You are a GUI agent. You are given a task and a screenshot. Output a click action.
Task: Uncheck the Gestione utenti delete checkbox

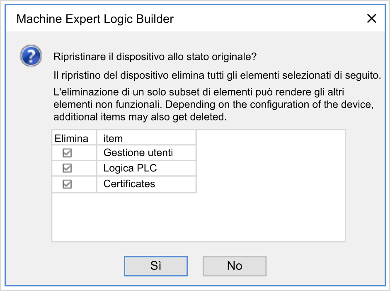point(67,153)
